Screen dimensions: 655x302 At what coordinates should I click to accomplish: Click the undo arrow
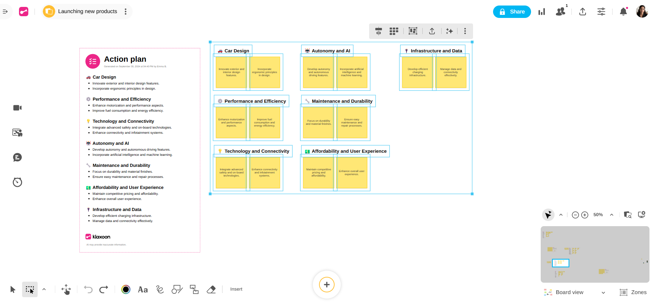pyautogui.click(x=88, y=290)
